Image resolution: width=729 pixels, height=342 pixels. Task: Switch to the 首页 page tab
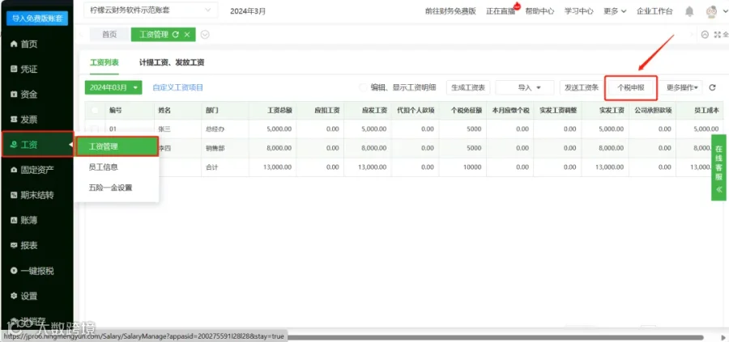[109, 34]
